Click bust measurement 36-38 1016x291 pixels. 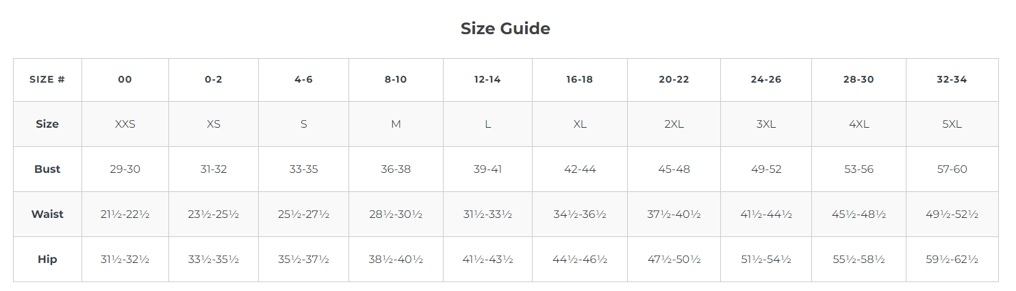(x=396, y=169)
